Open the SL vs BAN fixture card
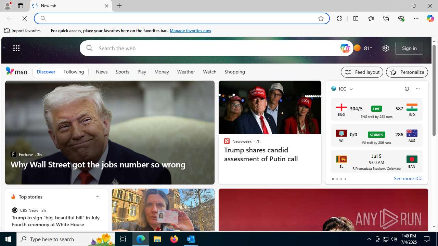Viewport: 438px width, 246px height. (376, 161)
